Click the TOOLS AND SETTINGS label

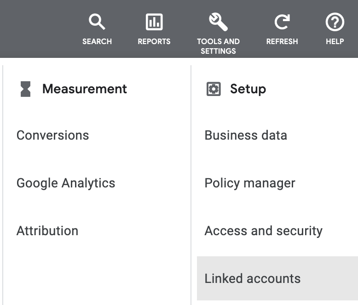pyautogui.click(x=218, y=46)
